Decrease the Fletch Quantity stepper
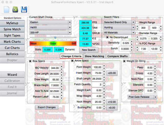This screenshot has width=164, height=125. point(104,86)
